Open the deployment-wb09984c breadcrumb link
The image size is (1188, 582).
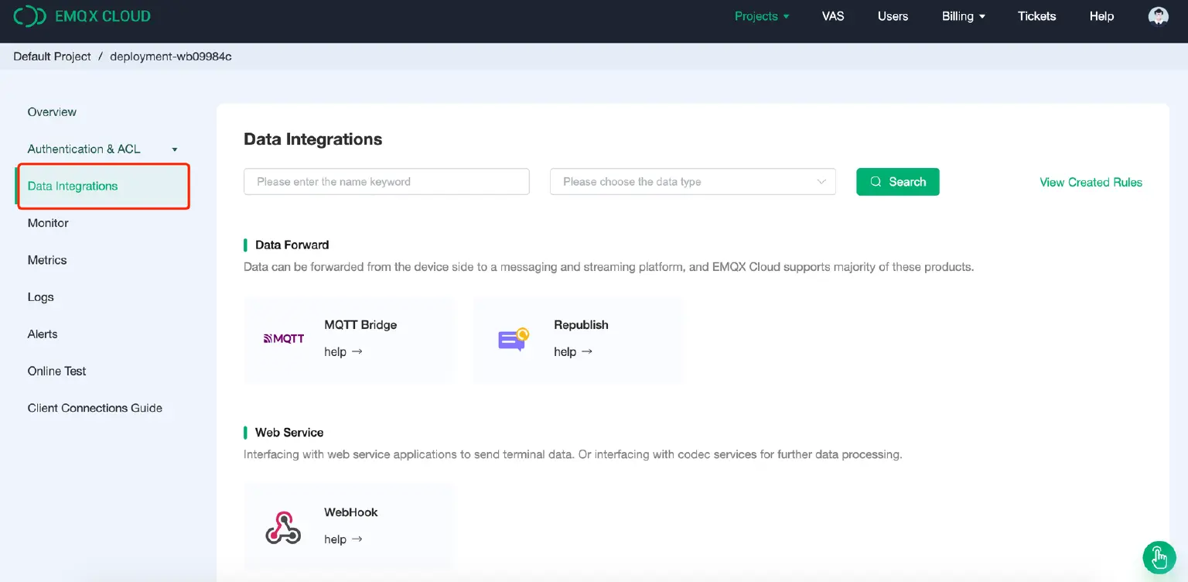(170, 56)
